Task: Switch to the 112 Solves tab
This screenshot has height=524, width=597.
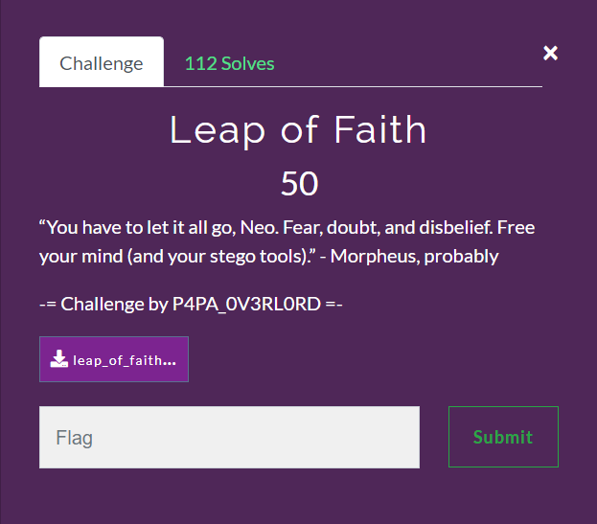Action: coord(229,63)
